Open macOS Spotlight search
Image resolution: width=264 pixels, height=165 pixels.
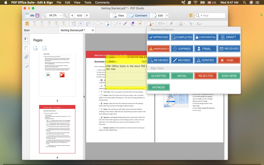(245, 2)
